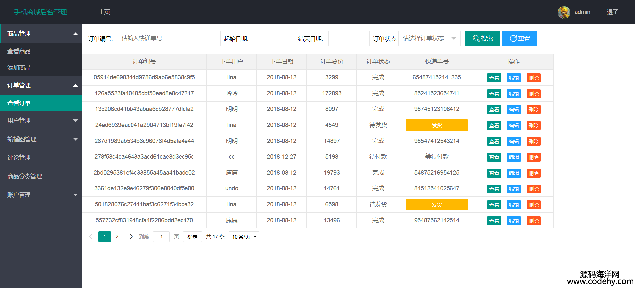Click the 重置 reset button

pyautogui.click(x=520, y=38)
